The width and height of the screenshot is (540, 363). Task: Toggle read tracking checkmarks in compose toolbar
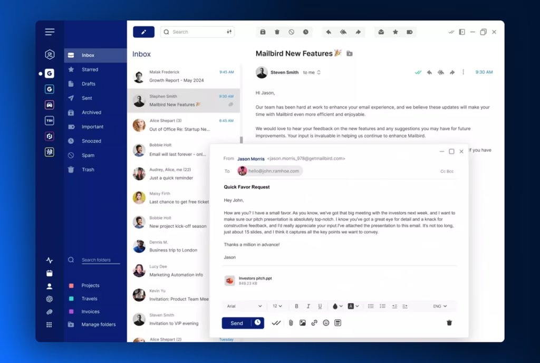click(x=276, y=323)
